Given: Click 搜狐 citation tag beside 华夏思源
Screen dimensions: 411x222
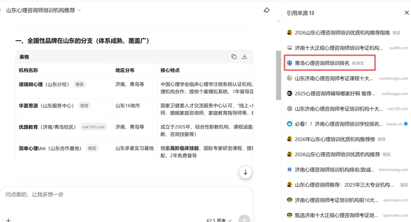Looking at the screenshot, I should pyautogui.click(x=84, y=105).
